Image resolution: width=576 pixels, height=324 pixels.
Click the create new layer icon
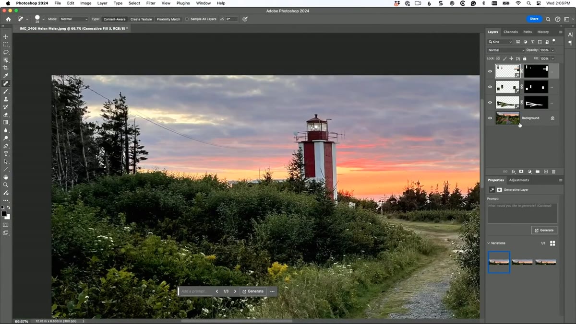(546, 171)
